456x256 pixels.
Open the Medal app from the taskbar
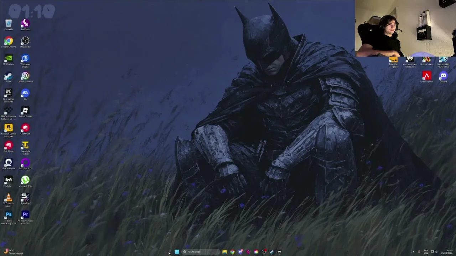click(x=279, y=252)
